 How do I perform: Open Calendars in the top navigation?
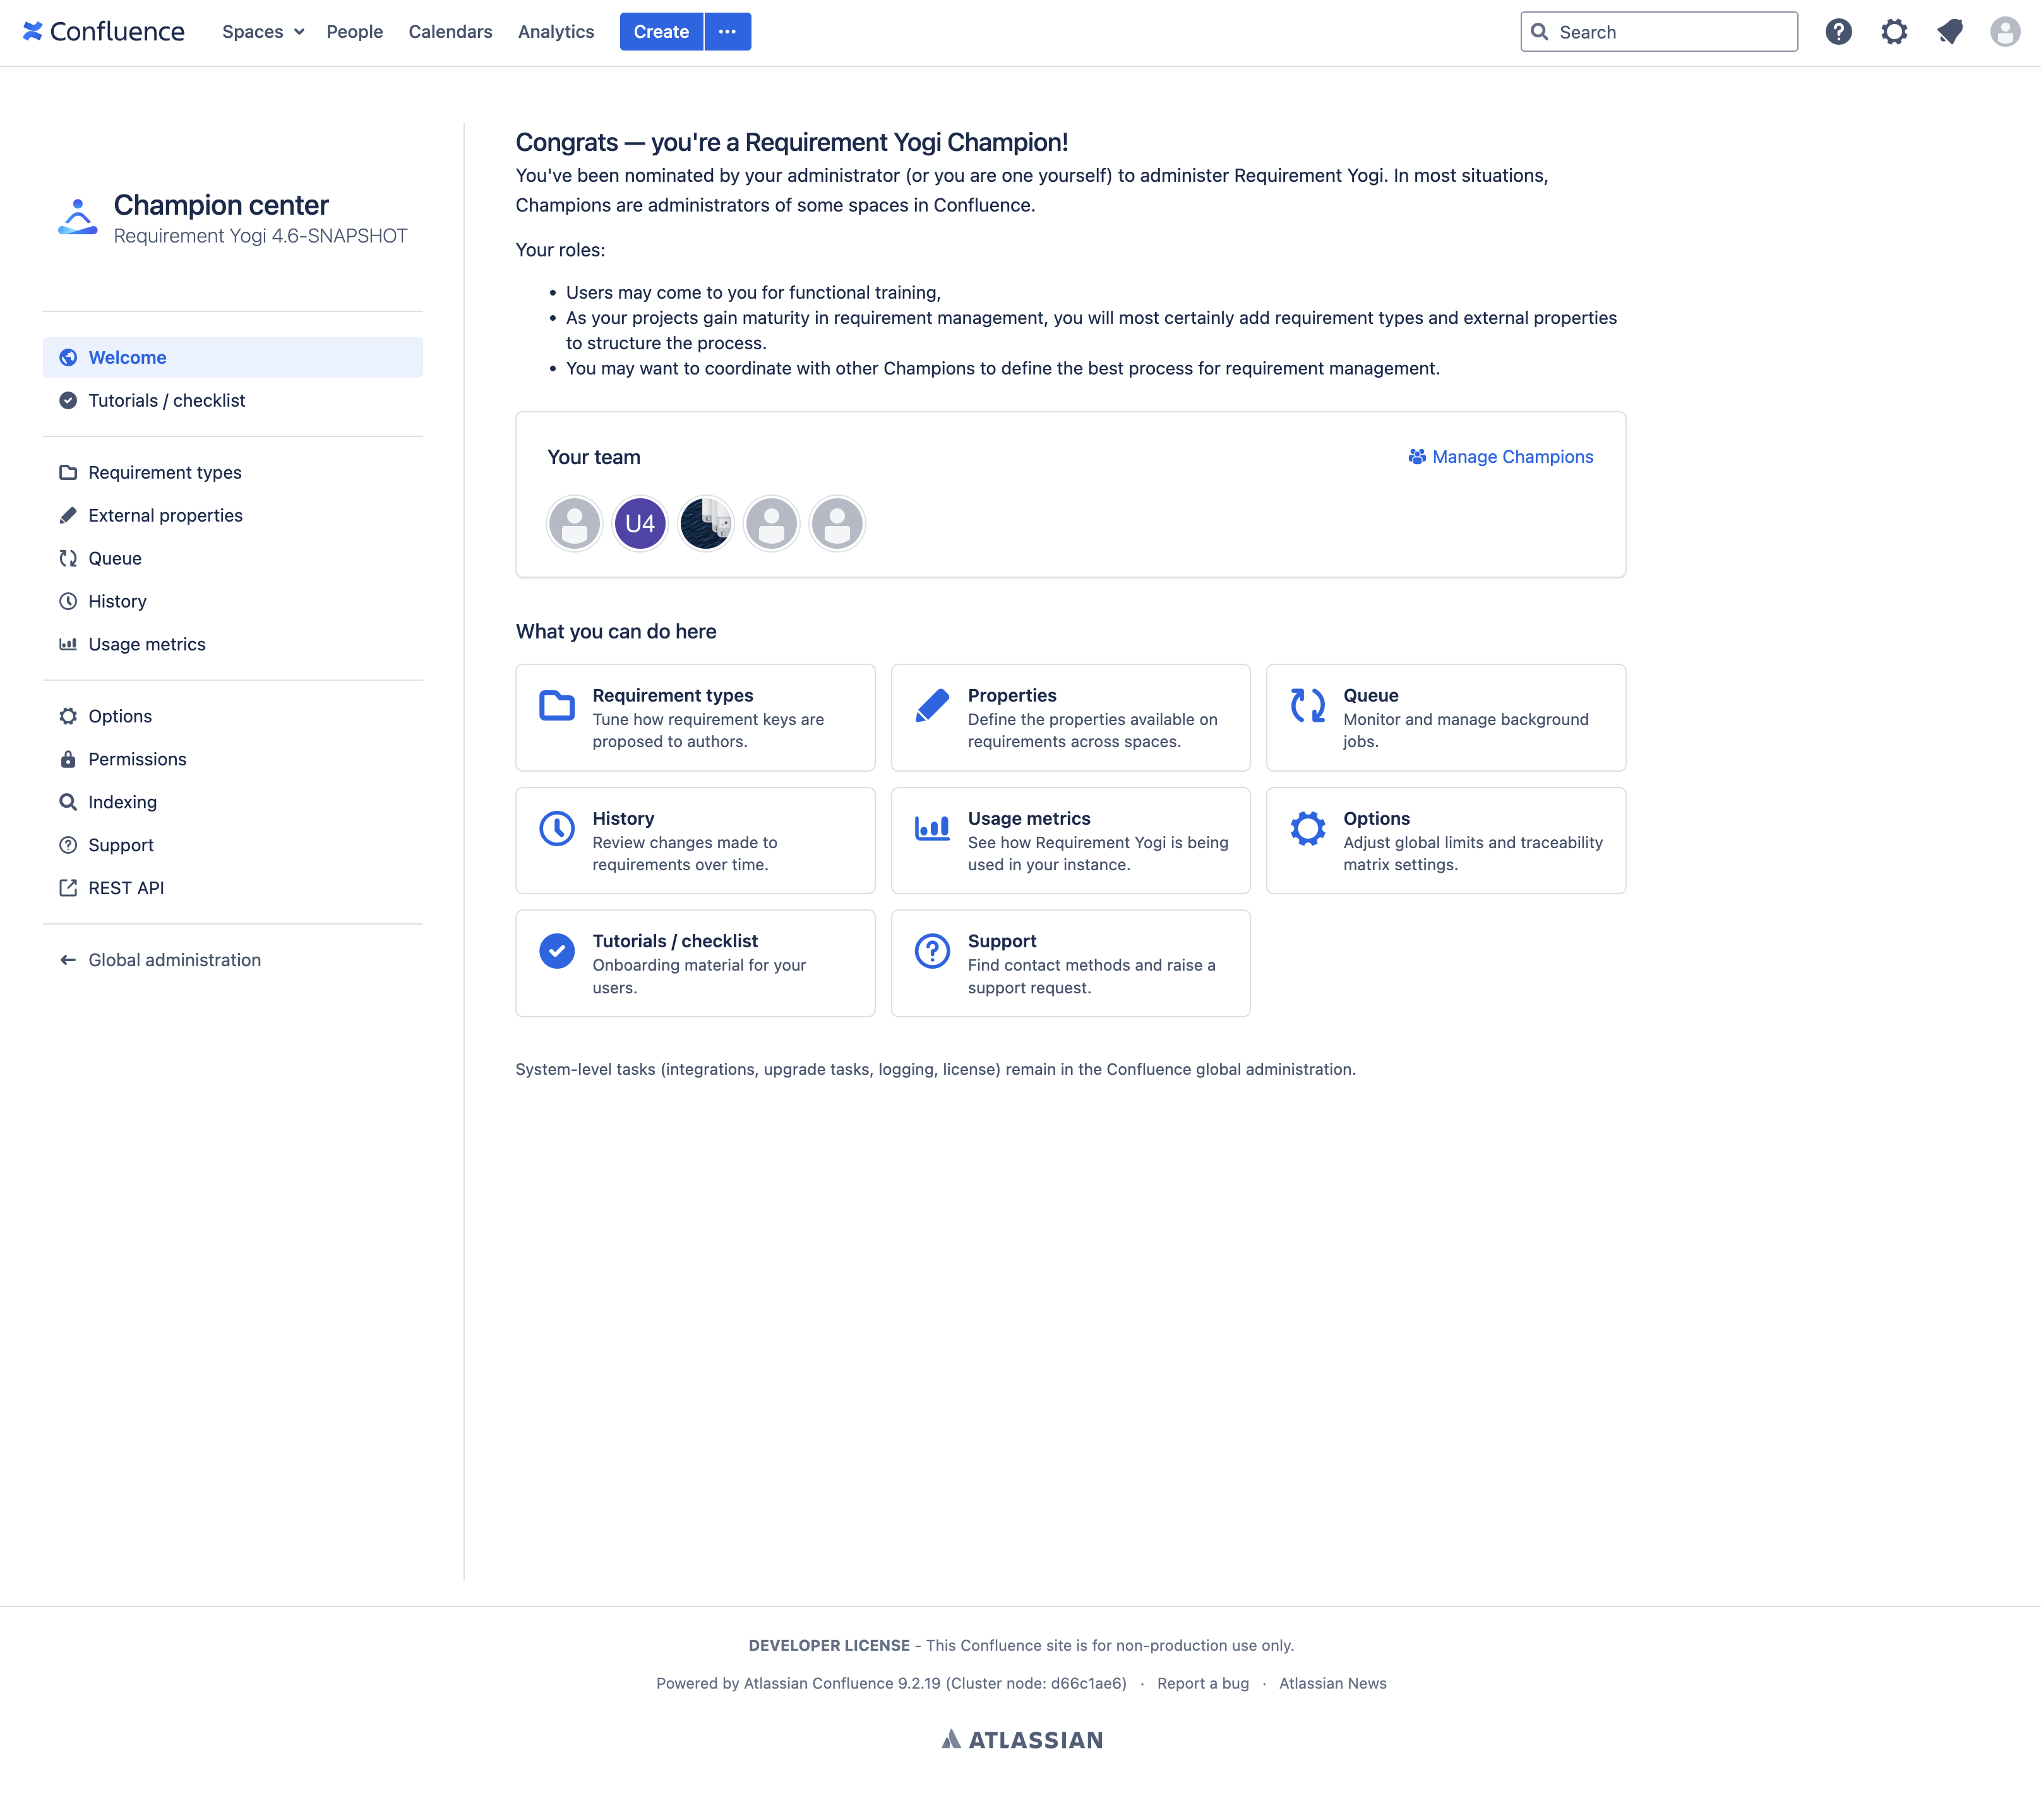point(450,32)
